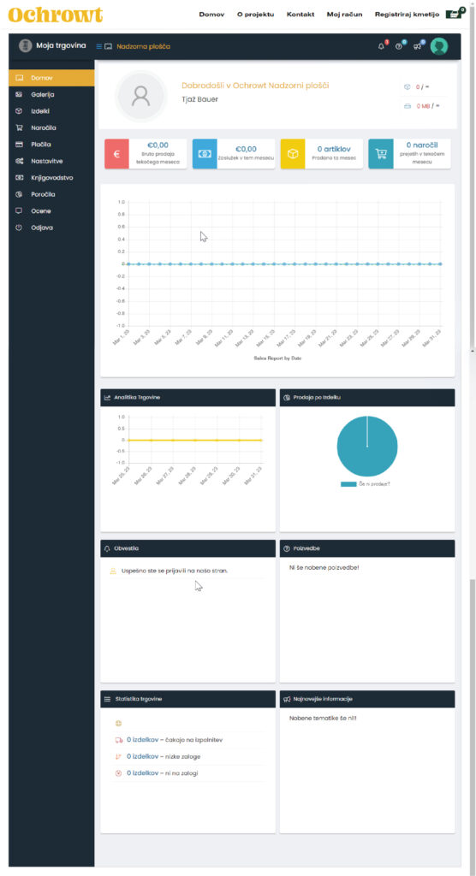Screen dimensions: 476x876
Task: Click the shopping cart icon in top navigation
Action: point(454,15)
